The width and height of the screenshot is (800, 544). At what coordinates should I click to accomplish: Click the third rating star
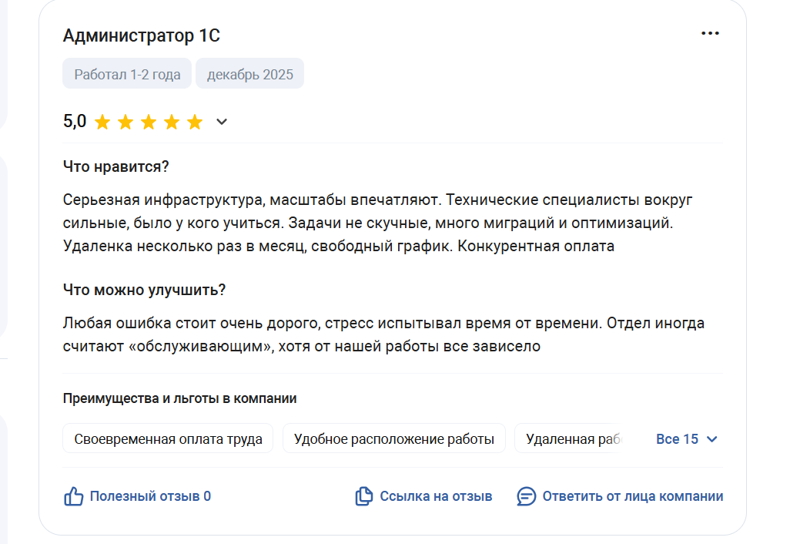pos(149,122)
